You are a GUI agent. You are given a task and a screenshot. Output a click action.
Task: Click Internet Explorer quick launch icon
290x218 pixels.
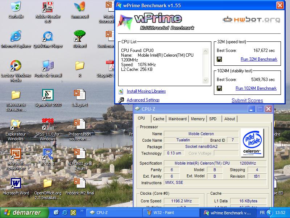click(65, 213)
